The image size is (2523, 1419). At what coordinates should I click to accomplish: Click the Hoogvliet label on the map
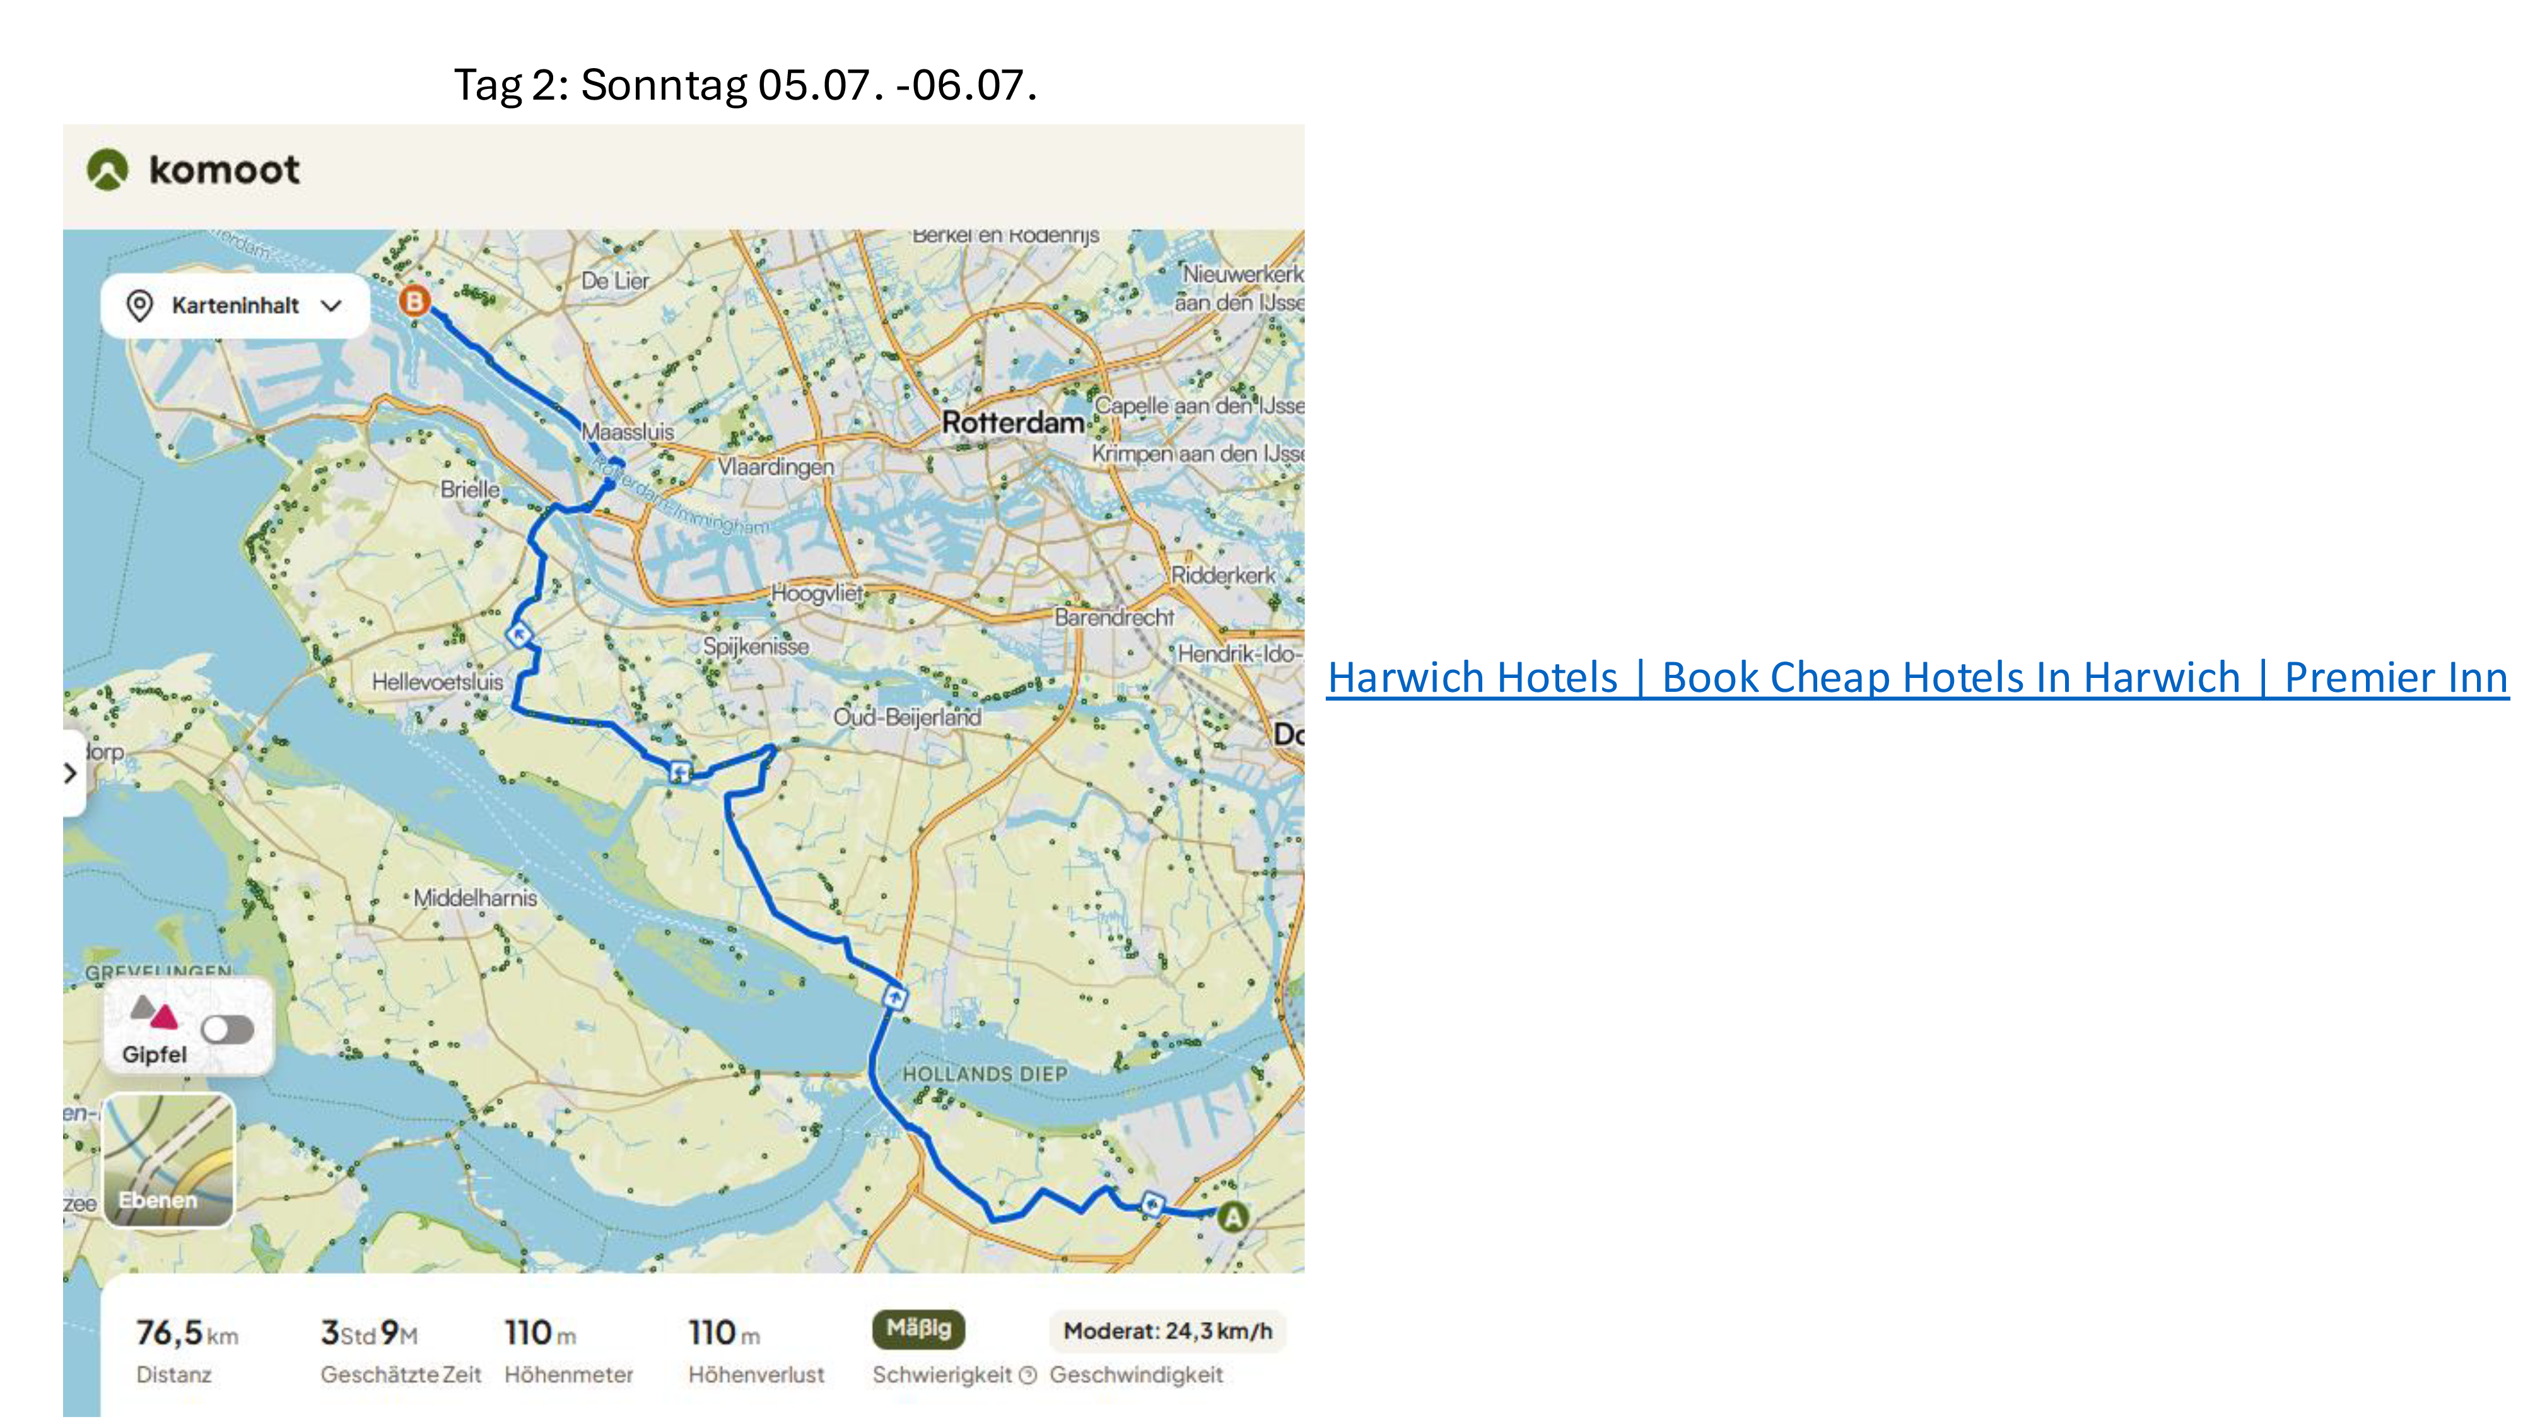point(817,593)
